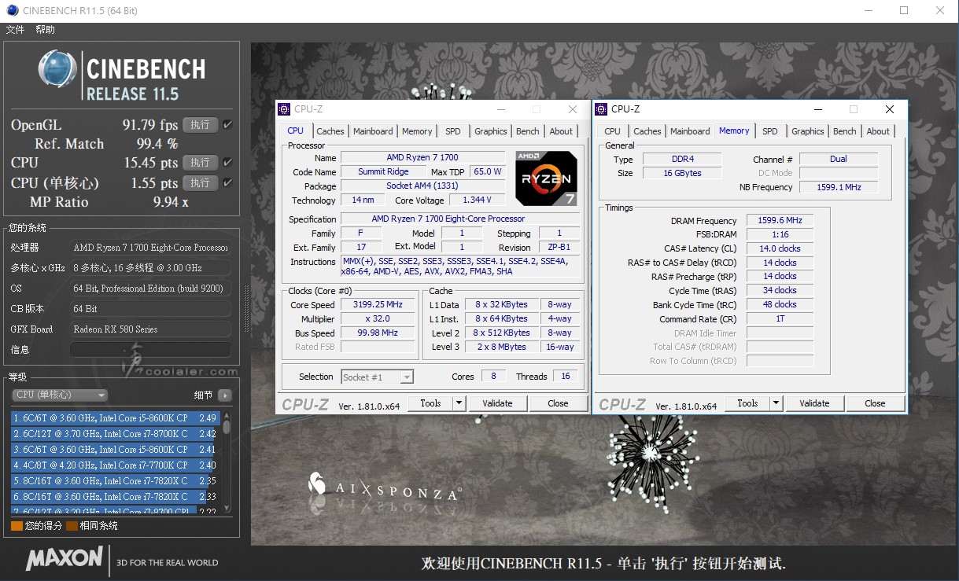The width and height of the screenshot is (959, 581).
Task: Click the Core Speed value "3199.25 MHz"
Action: (378, 305)
